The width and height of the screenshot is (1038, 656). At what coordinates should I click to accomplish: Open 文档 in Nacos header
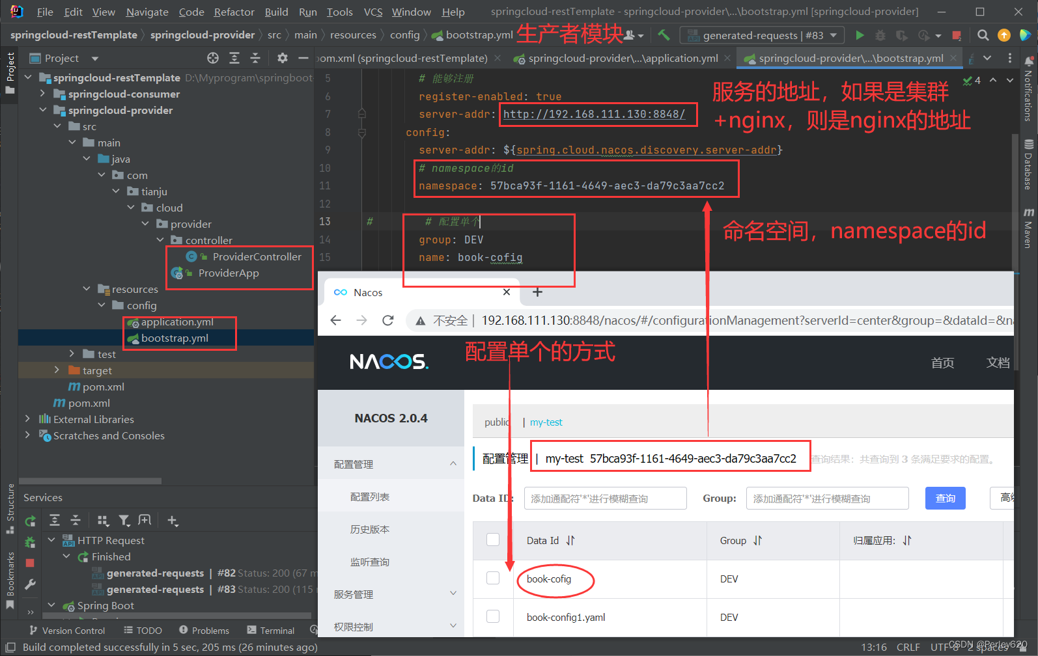(998, 362)
